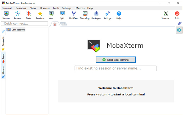Select the Split toolbar icon

point(62,15)
